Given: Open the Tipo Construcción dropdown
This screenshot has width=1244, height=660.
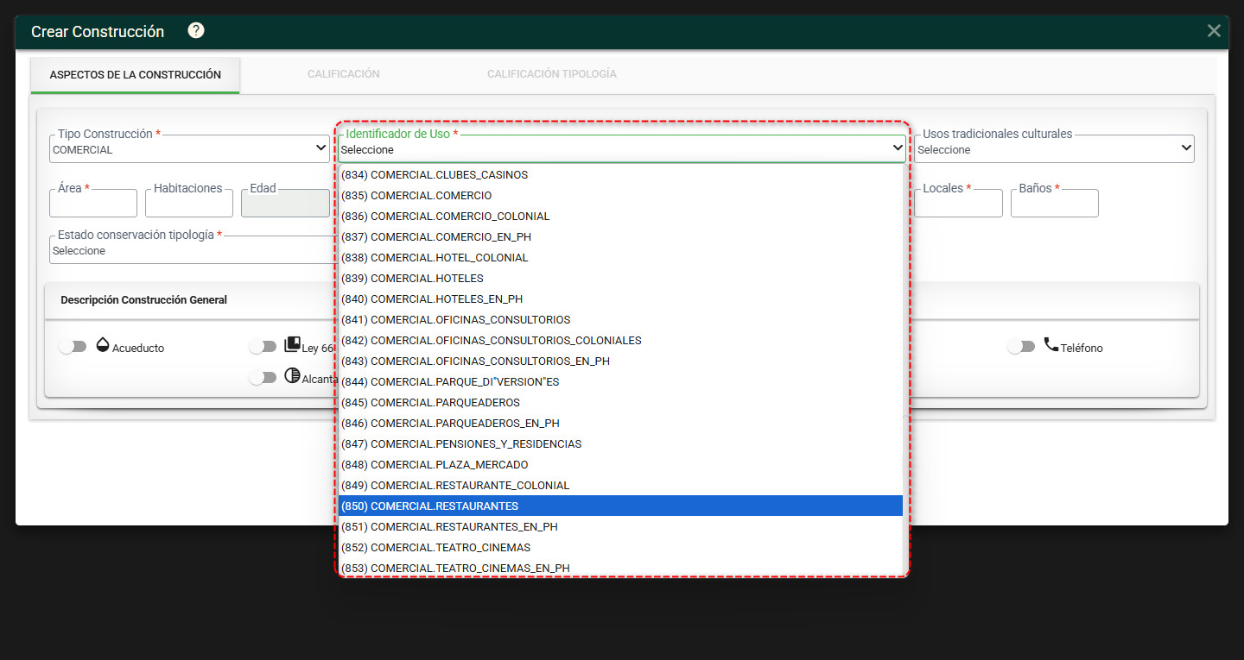Looking at the screenshot, I should (189, 149).
